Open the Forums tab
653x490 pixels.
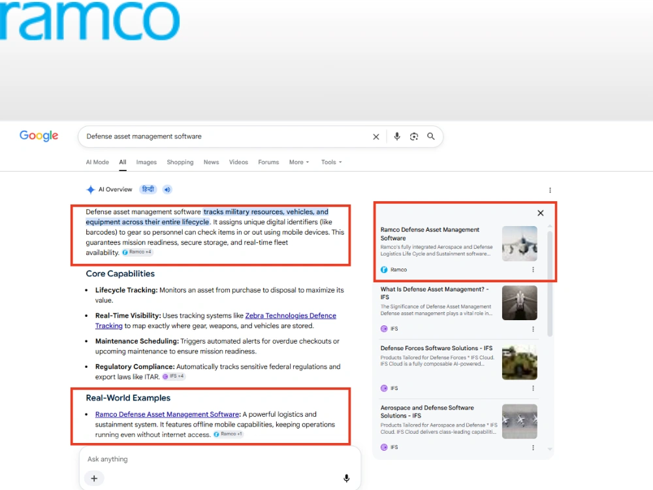pyautogui.click(x=268, y=162)
